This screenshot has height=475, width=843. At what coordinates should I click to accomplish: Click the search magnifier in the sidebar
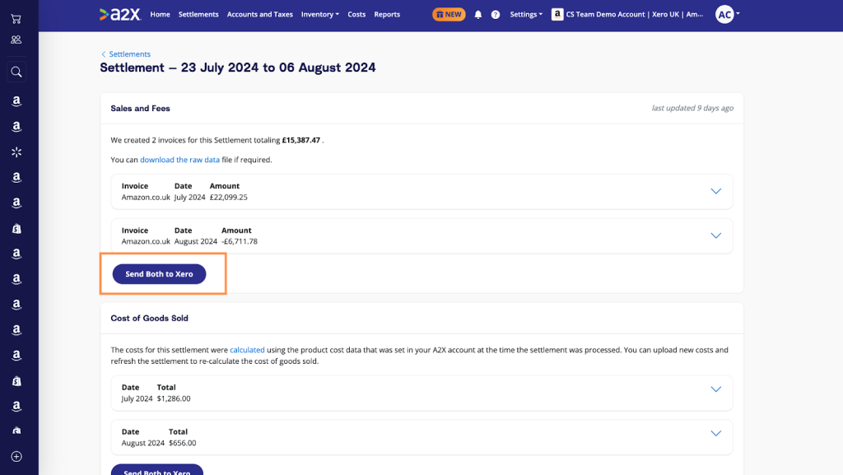click(x=16, y=72)
